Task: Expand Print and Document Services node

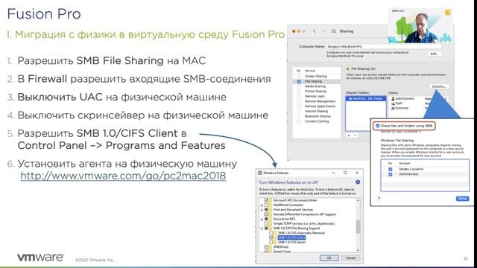Action: click(262, 210)
